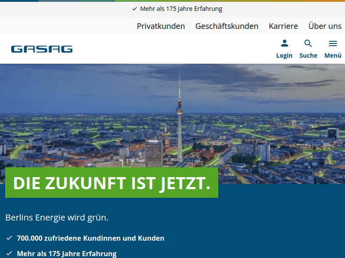
Task: Click the checkmark in the bottom list row
Action: pos(9,253)
